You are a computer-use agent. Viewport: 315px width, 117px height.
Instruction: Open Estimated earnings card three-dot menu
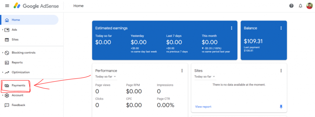pos(231,28)
